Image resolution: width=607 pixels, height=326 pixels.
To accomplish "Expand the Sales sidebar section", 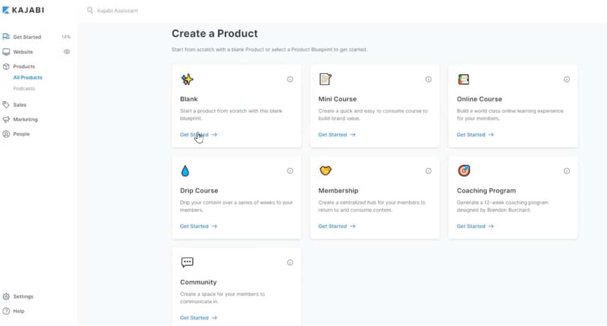I will coord(20,105).
